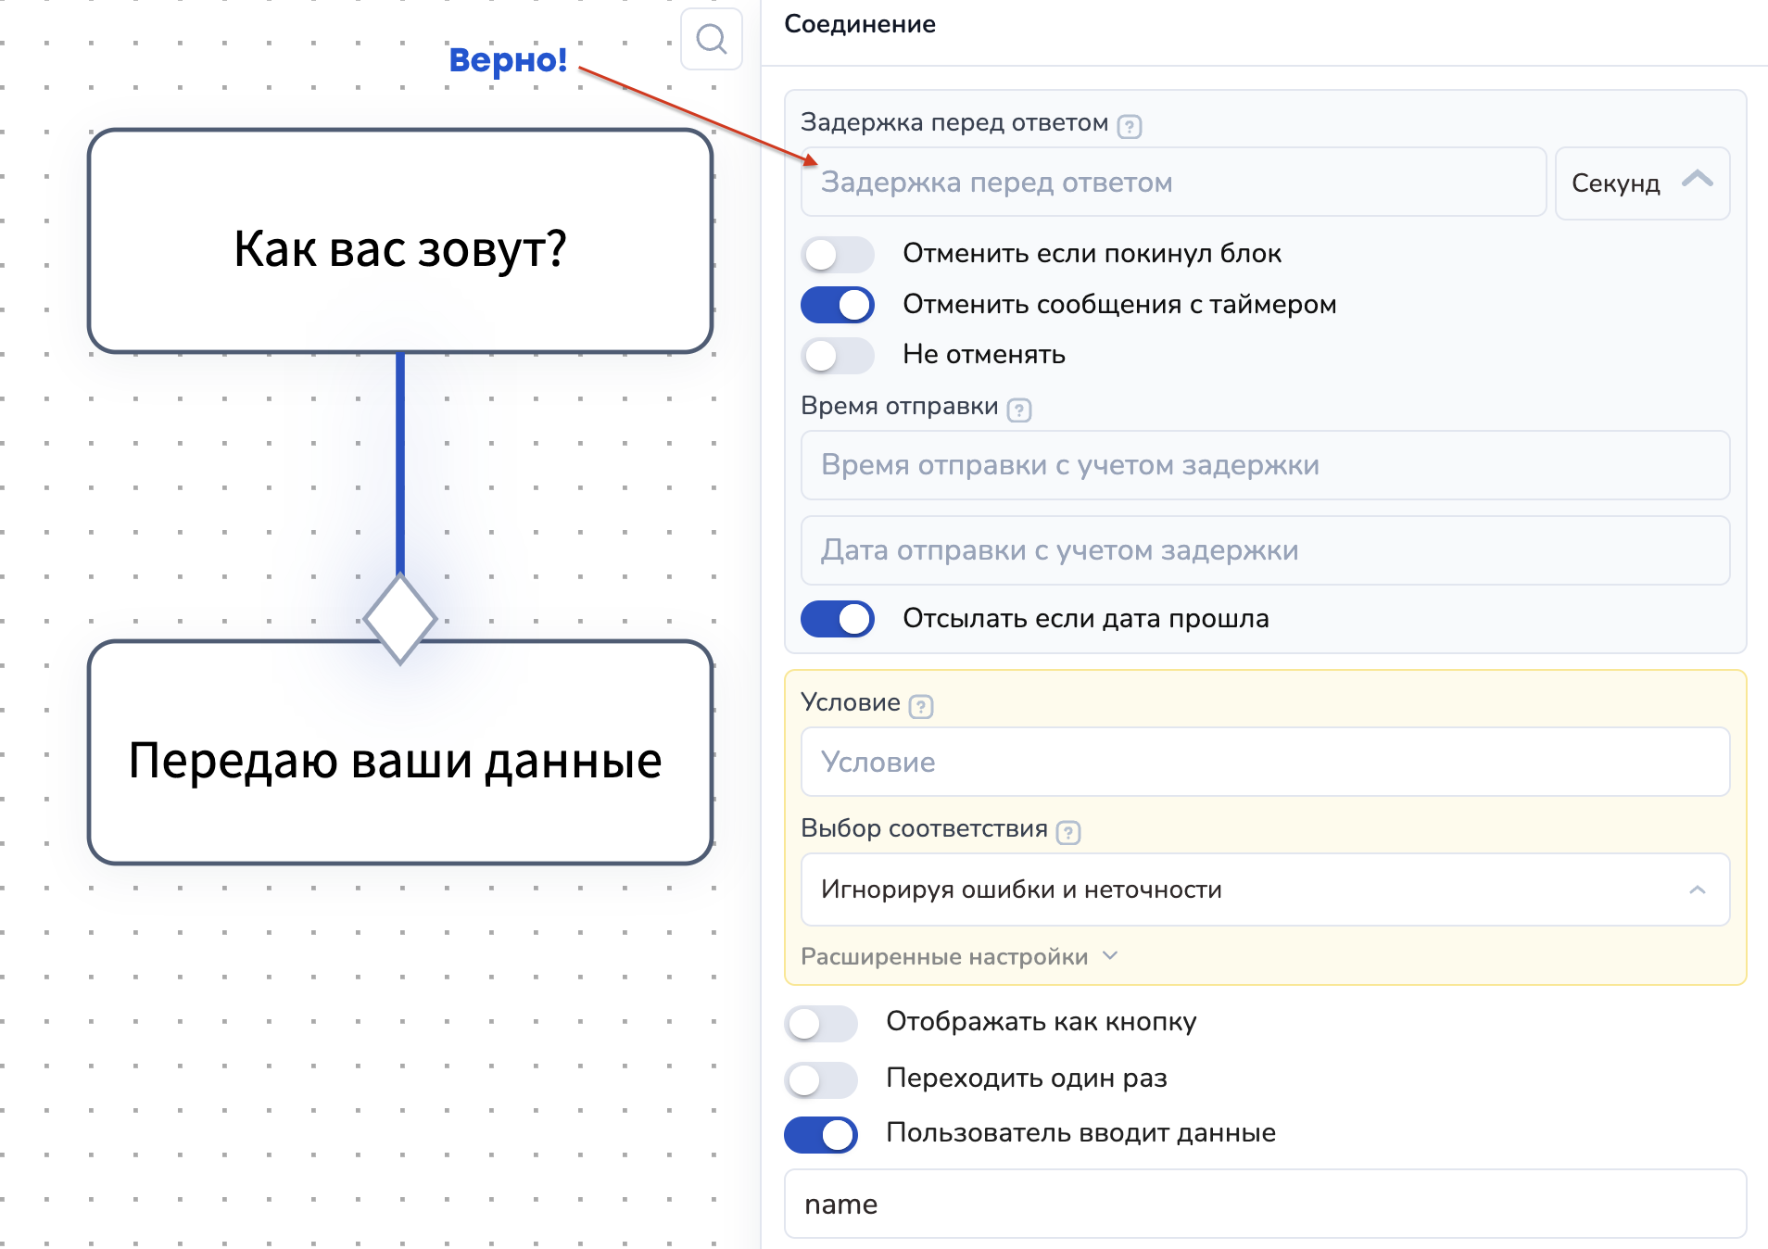Disable Пользователь вводит данные toggle
The image size is (1768, 1249).
[820, 1134]
